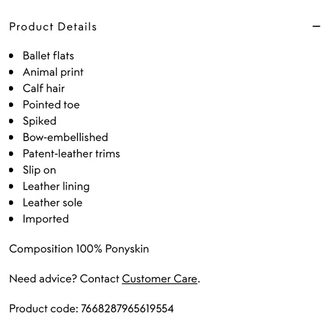Click the bullet beside Ballet flats
This screenshot has width=330, height=330.
11,56
